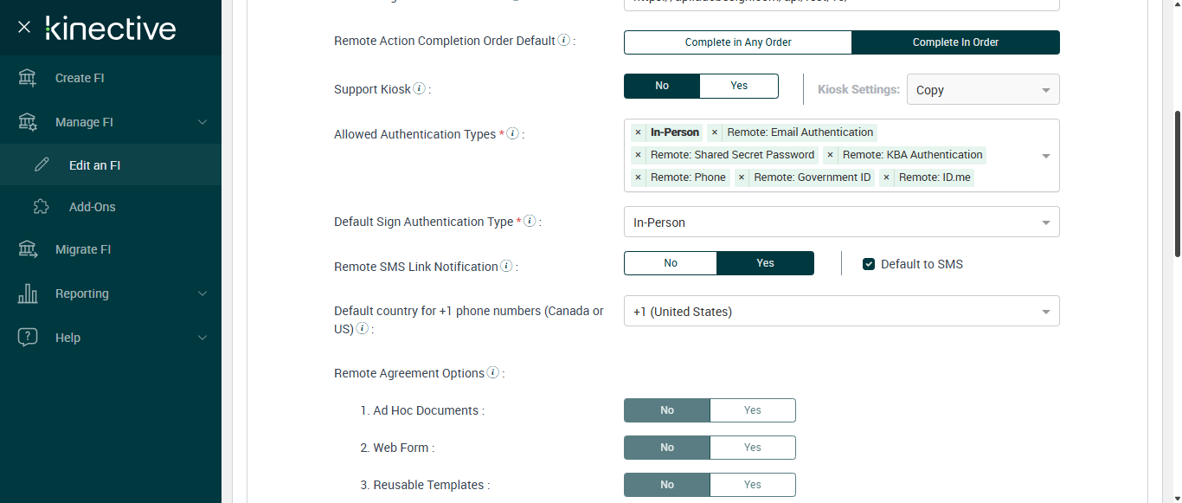1182x503 pixels.
Task: Click the vertical page scrollbar
Action: (1177, 182)
